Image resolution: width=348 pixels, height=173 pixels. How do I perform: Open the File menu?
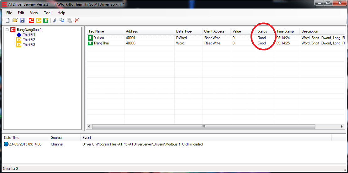coord(9,13)
